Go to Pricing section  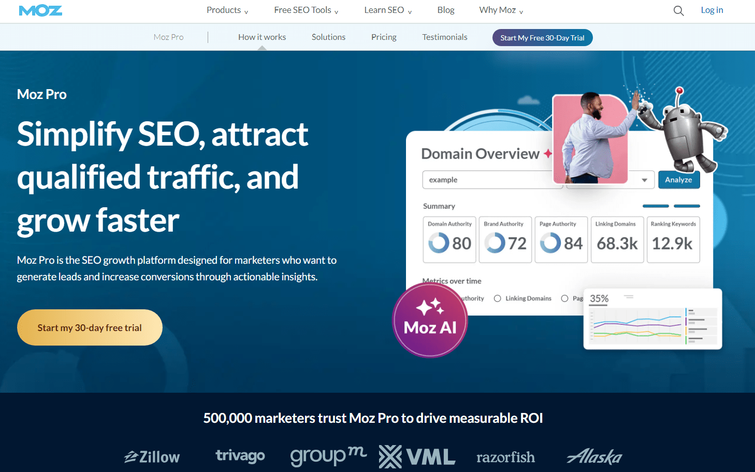point(384,37)
